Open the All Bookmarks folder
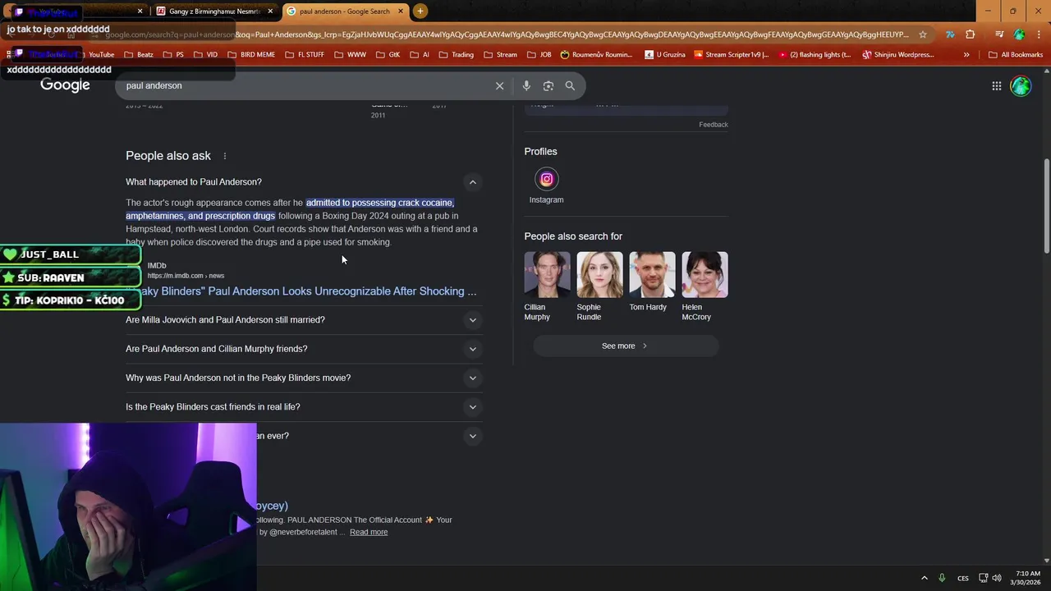Image resolution: width=1051 pixels, height=591 pixels. pyautogui.click(x=1016, y=55)
